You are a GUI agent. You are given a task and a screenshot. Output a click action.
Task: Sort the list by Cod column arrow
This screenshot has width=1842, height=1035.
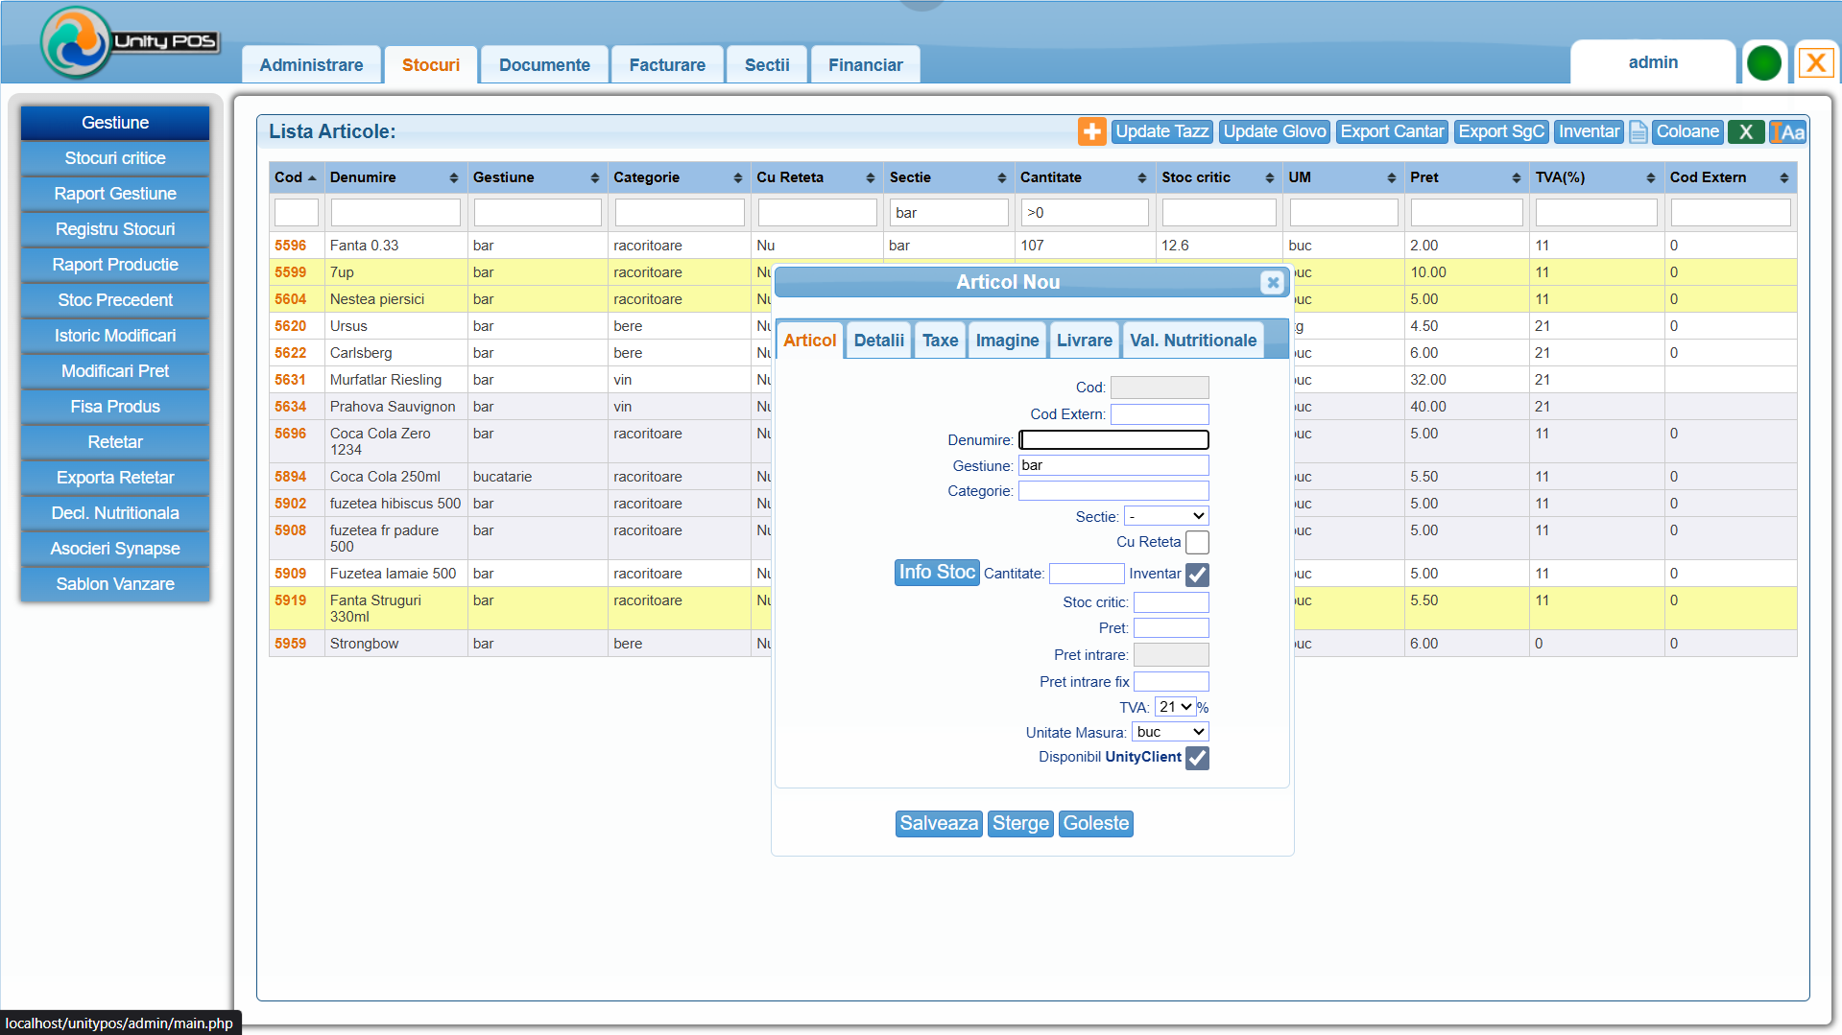click(312, 177)
